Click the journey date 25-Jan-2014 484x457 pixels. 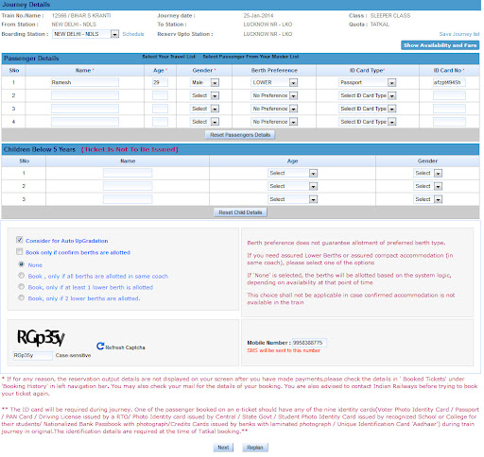(x=258, y=15)
